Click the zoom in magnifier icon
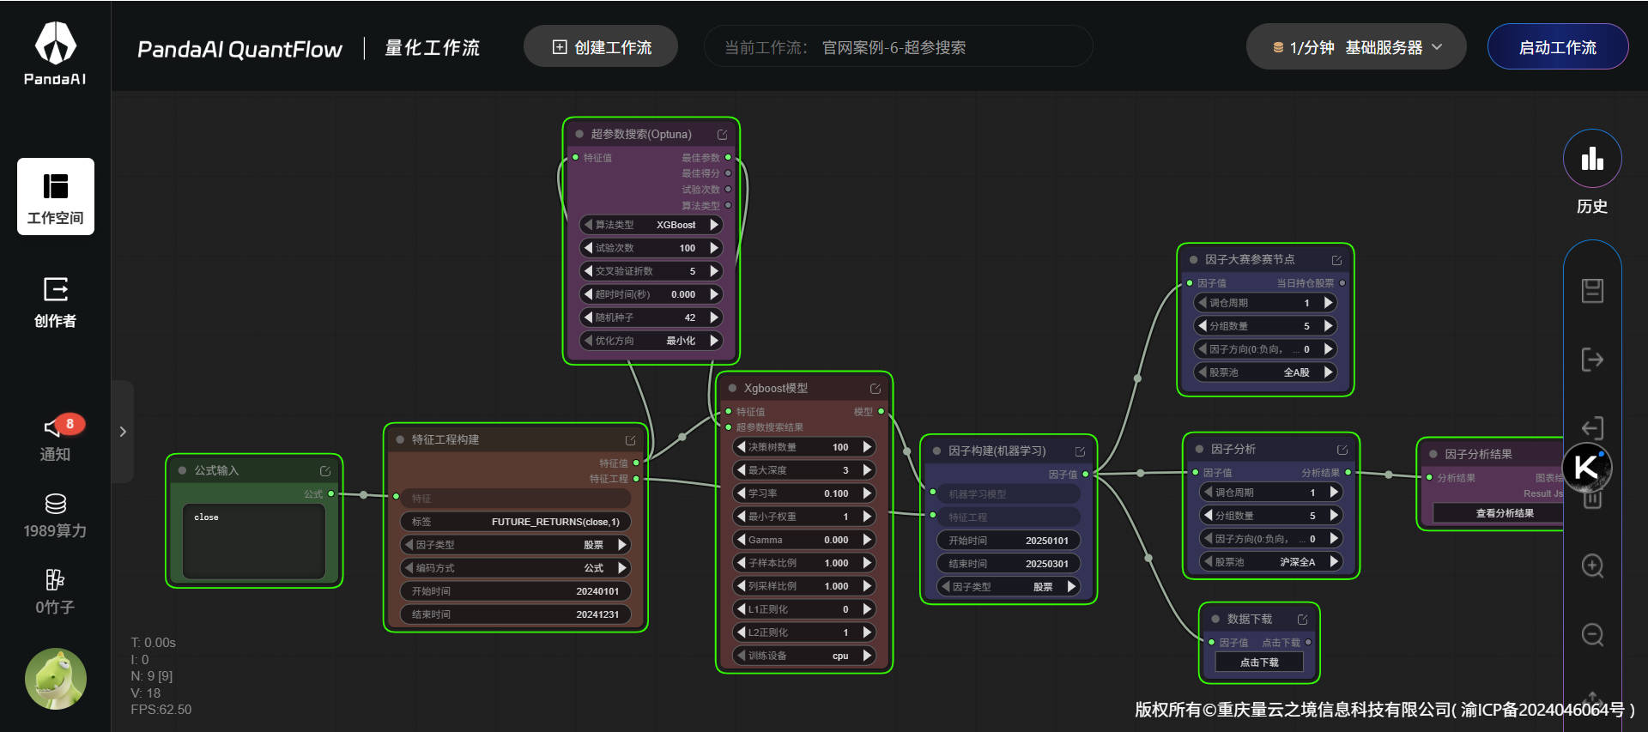1648x732 pixels. [1593, 566]
